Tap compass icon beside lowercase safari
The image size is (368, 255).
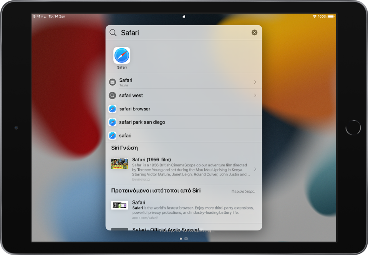[x=113, y=135]
